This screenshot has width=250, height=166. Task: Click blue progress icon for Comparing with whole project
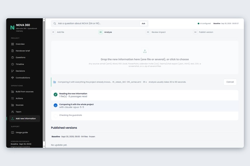pos(56,105)
